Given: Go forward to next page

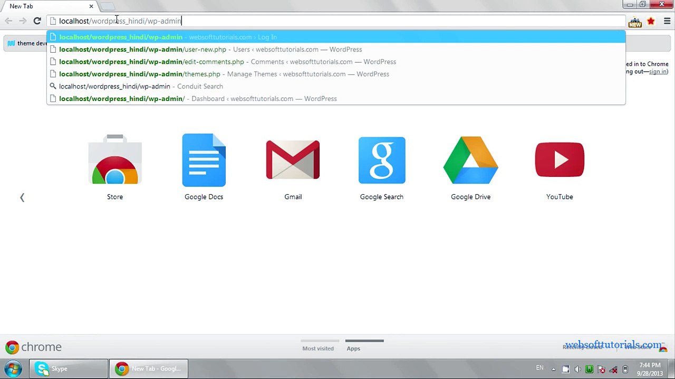Looking at the screenshot, I should point(23,21).
